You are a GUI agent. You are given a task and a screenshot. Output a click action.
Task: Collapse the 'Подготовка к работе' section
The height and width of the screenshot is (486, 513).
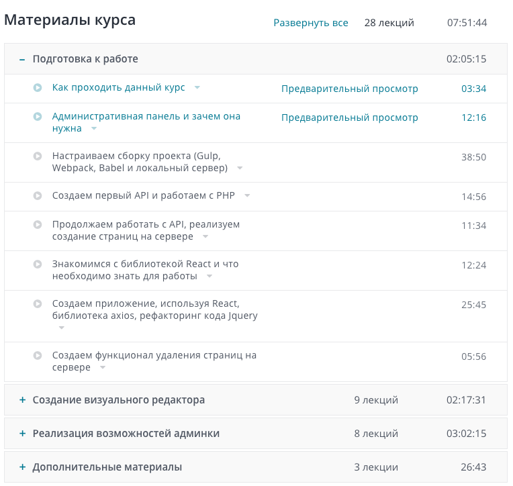point(22,59)
